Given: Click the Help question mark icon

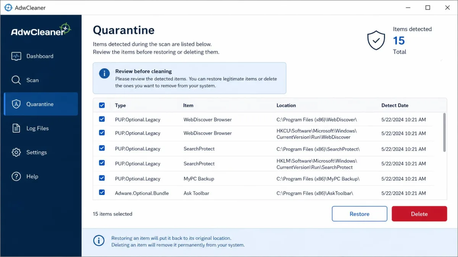Looking at the screenshot, I should point(16,176).
